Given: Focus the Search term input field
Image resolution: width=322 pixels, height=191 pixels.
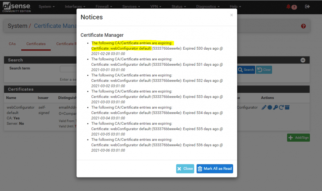Looking at the screenshot, I should click(68, 69).
